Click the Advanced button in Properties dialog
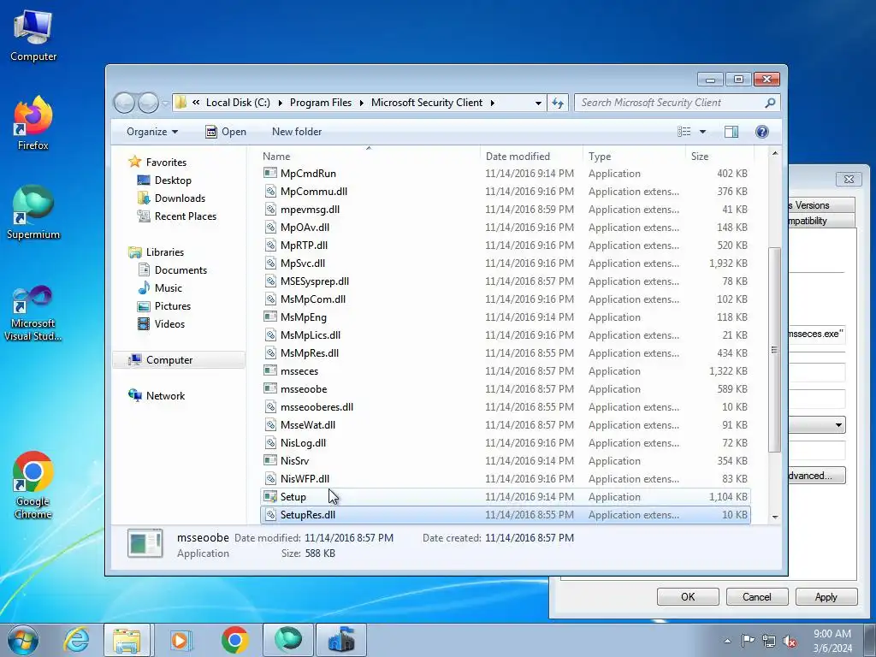 [817, 476]
